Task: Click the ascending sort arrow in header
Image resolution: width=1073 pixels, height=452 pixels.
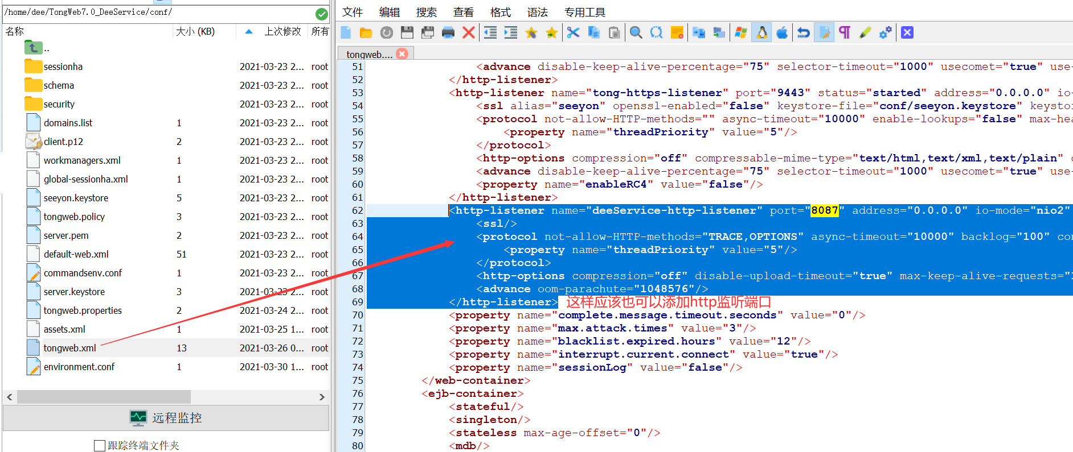Action: [248, 32]
